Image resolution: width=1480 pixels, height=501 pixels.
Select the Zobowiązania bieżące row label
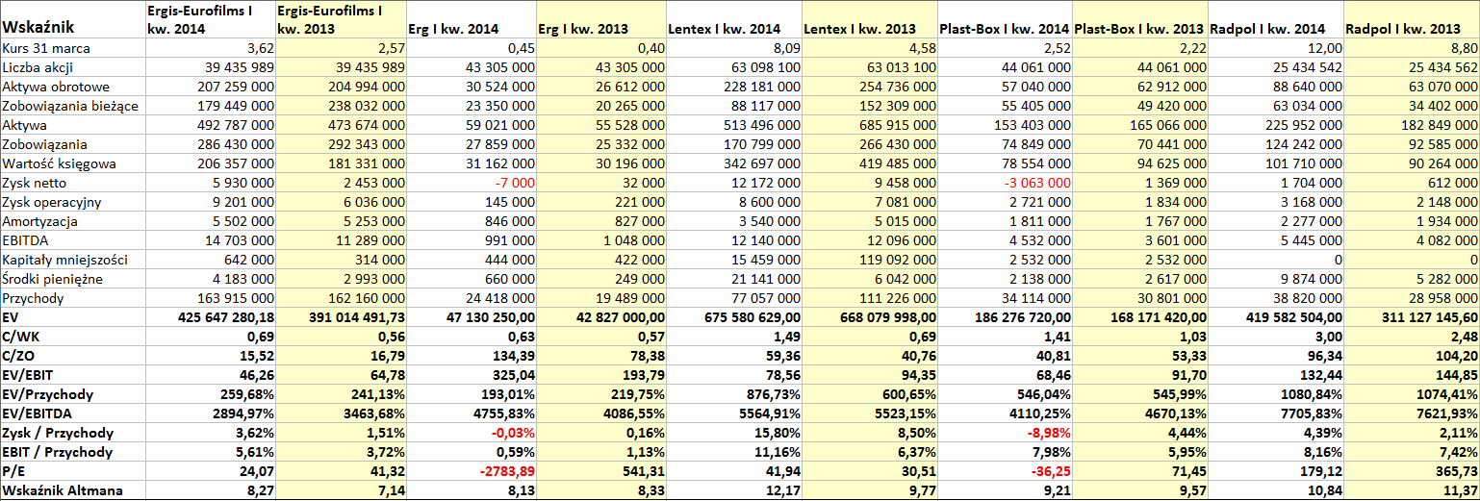click(x=71, y=106)
